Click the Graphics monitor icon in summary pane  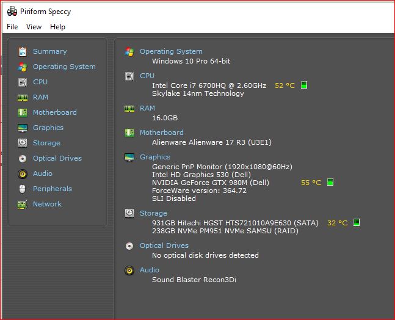pos(129,158)
